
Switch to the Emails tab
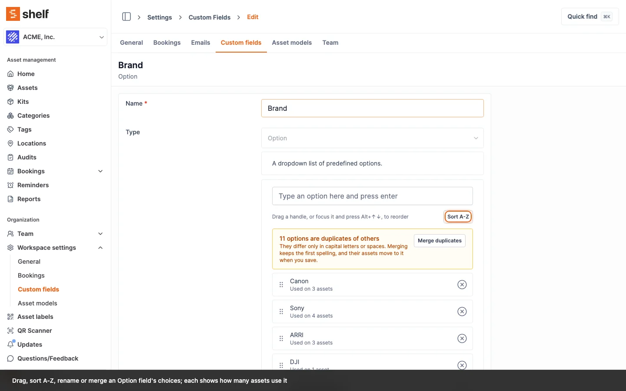click(x=200, y=43)
